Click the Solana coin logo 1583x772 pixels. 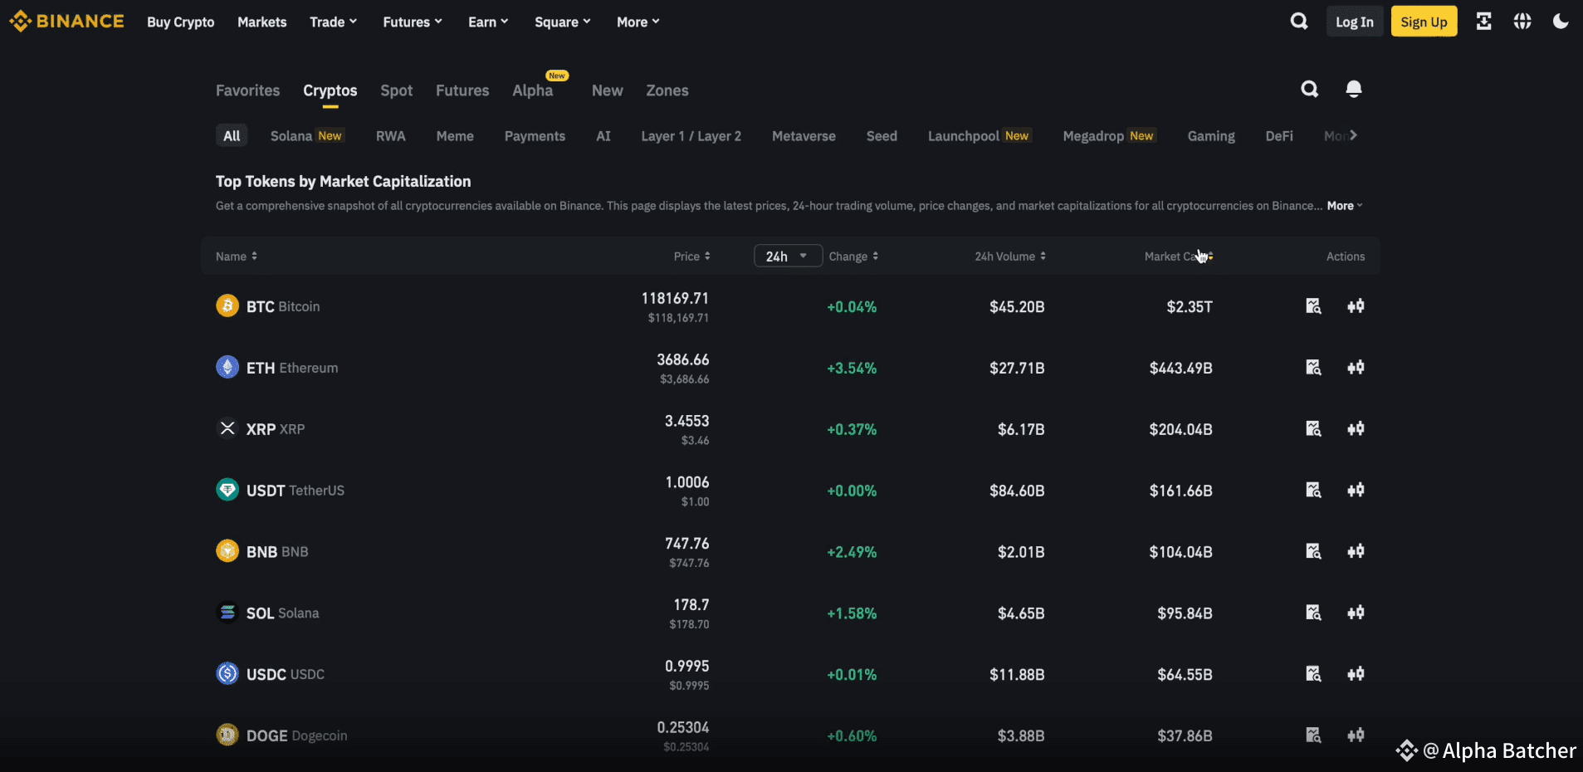coord(227,612)
